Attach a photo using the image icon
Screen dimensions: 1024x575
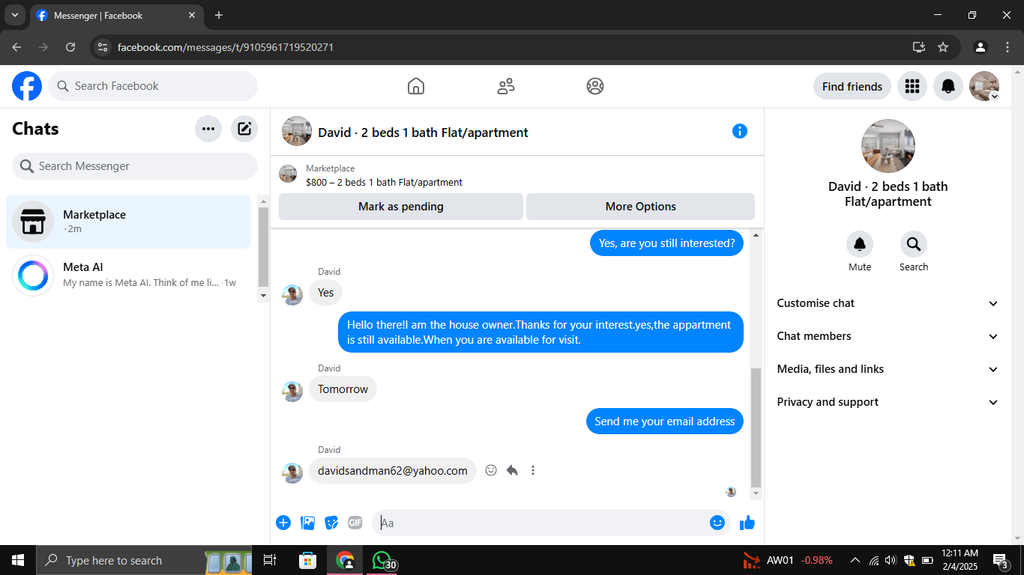pyautogui.click(x=307, y=523)
